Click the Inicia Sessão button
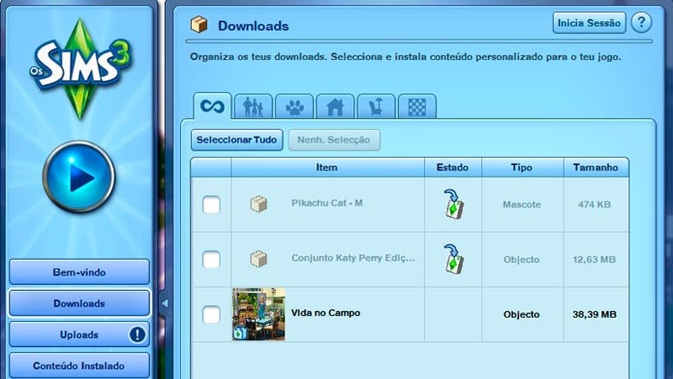The image size is (673, 379). click(x=589, y=23)
